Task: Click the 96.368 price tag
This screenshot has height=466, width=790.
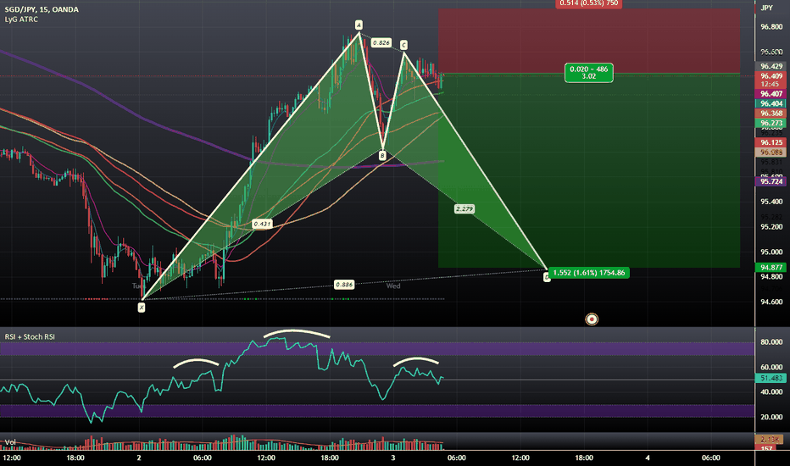Action: point(771,114)
